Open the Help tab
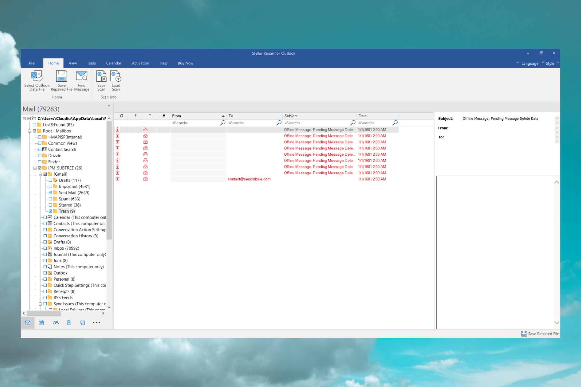This screenshot has height=387, width=581. pos(163,63)
